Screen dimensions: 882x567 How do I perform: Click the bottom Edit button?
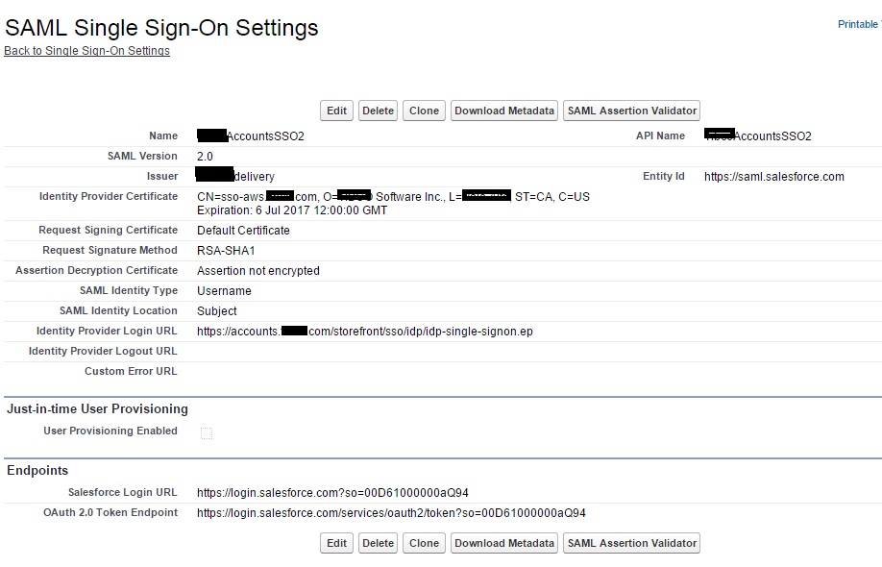[x=336, y=543]
